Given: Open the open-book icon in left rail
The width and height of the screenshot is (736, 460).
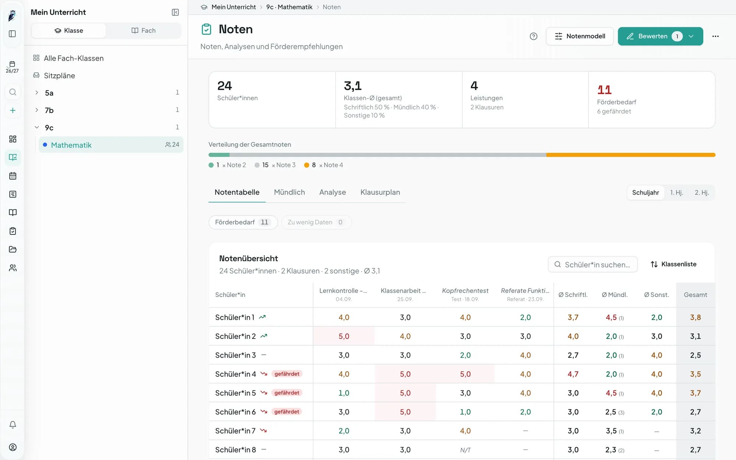Looking at the screenshot, I should [13, 212].
